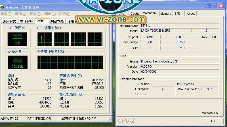
Task: Click the BIOS Brand field Phoenix Technologies
Action: click(x=180, y=61)
